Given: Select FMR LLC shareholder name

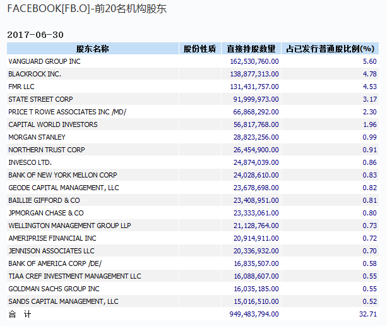Looking at the screenshot, I should coord(21,87).
